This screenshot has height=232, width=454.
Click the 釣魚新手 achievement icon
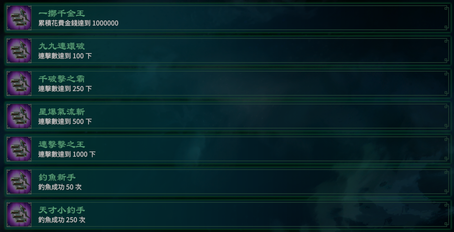pyautogui.click(x=19, y=182)
